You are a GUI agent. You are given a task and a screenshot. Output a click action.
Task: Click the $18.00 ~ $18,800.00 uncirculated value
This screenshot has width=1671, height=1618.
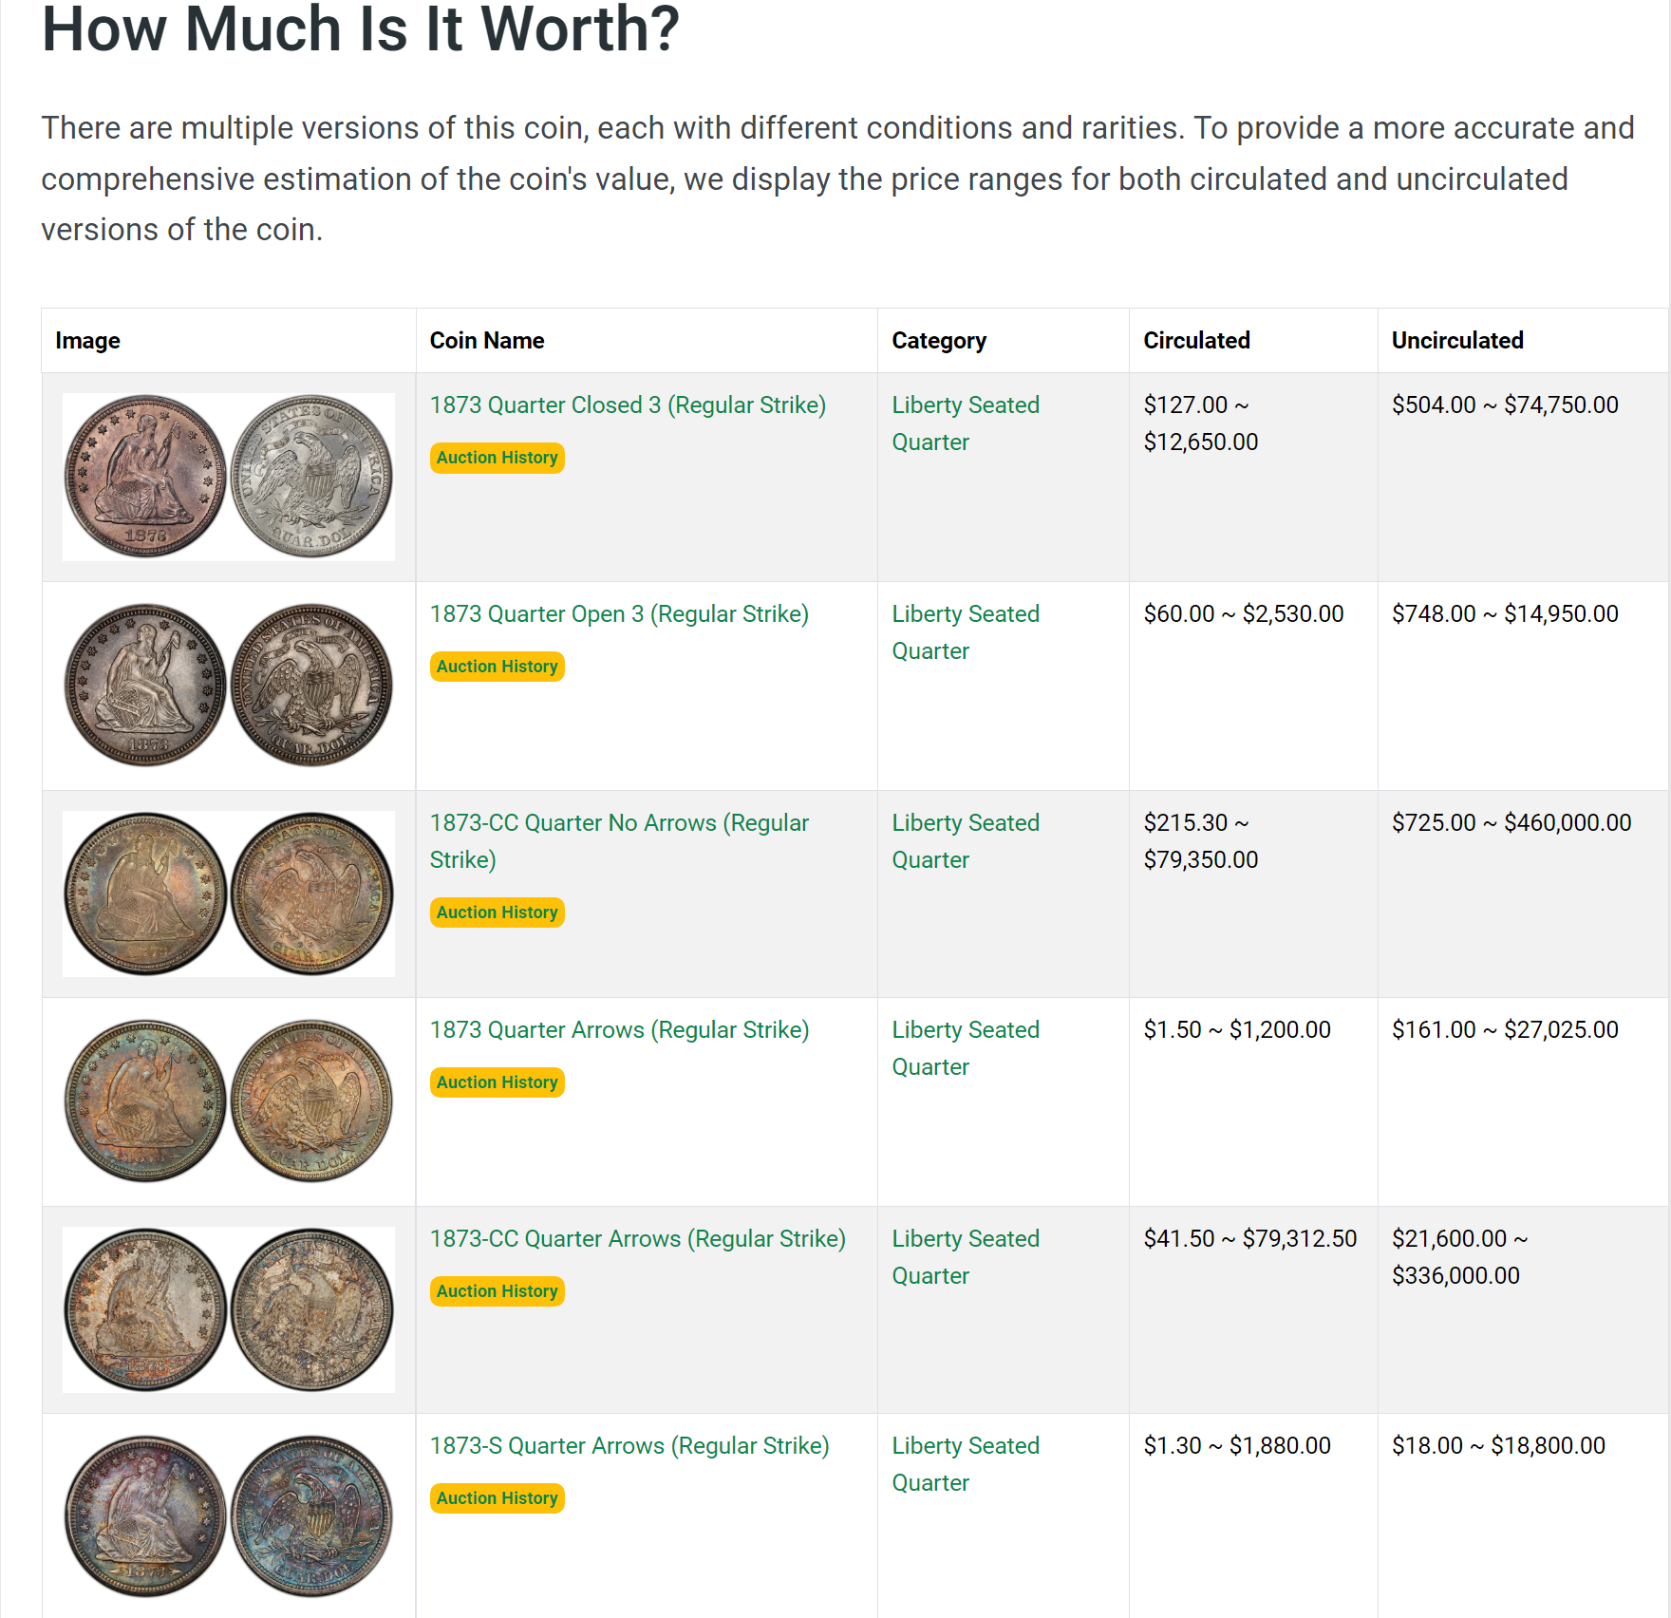[x=1499, y=1446]
